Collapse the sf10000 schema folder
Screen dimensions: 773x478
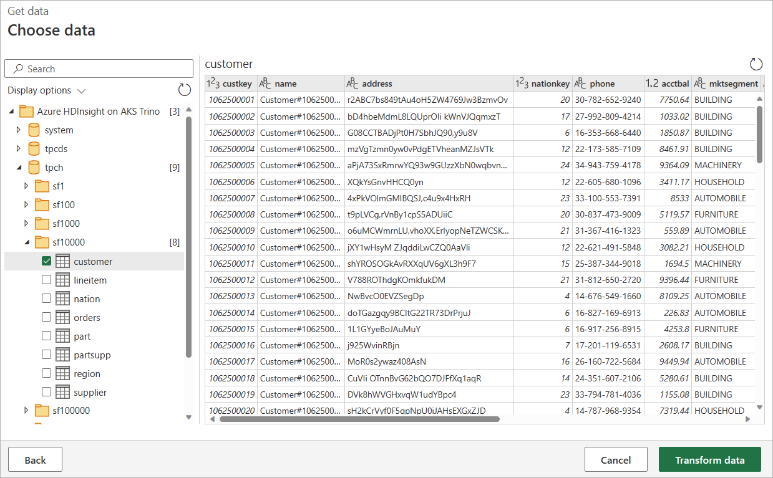(x=27, y=242)
